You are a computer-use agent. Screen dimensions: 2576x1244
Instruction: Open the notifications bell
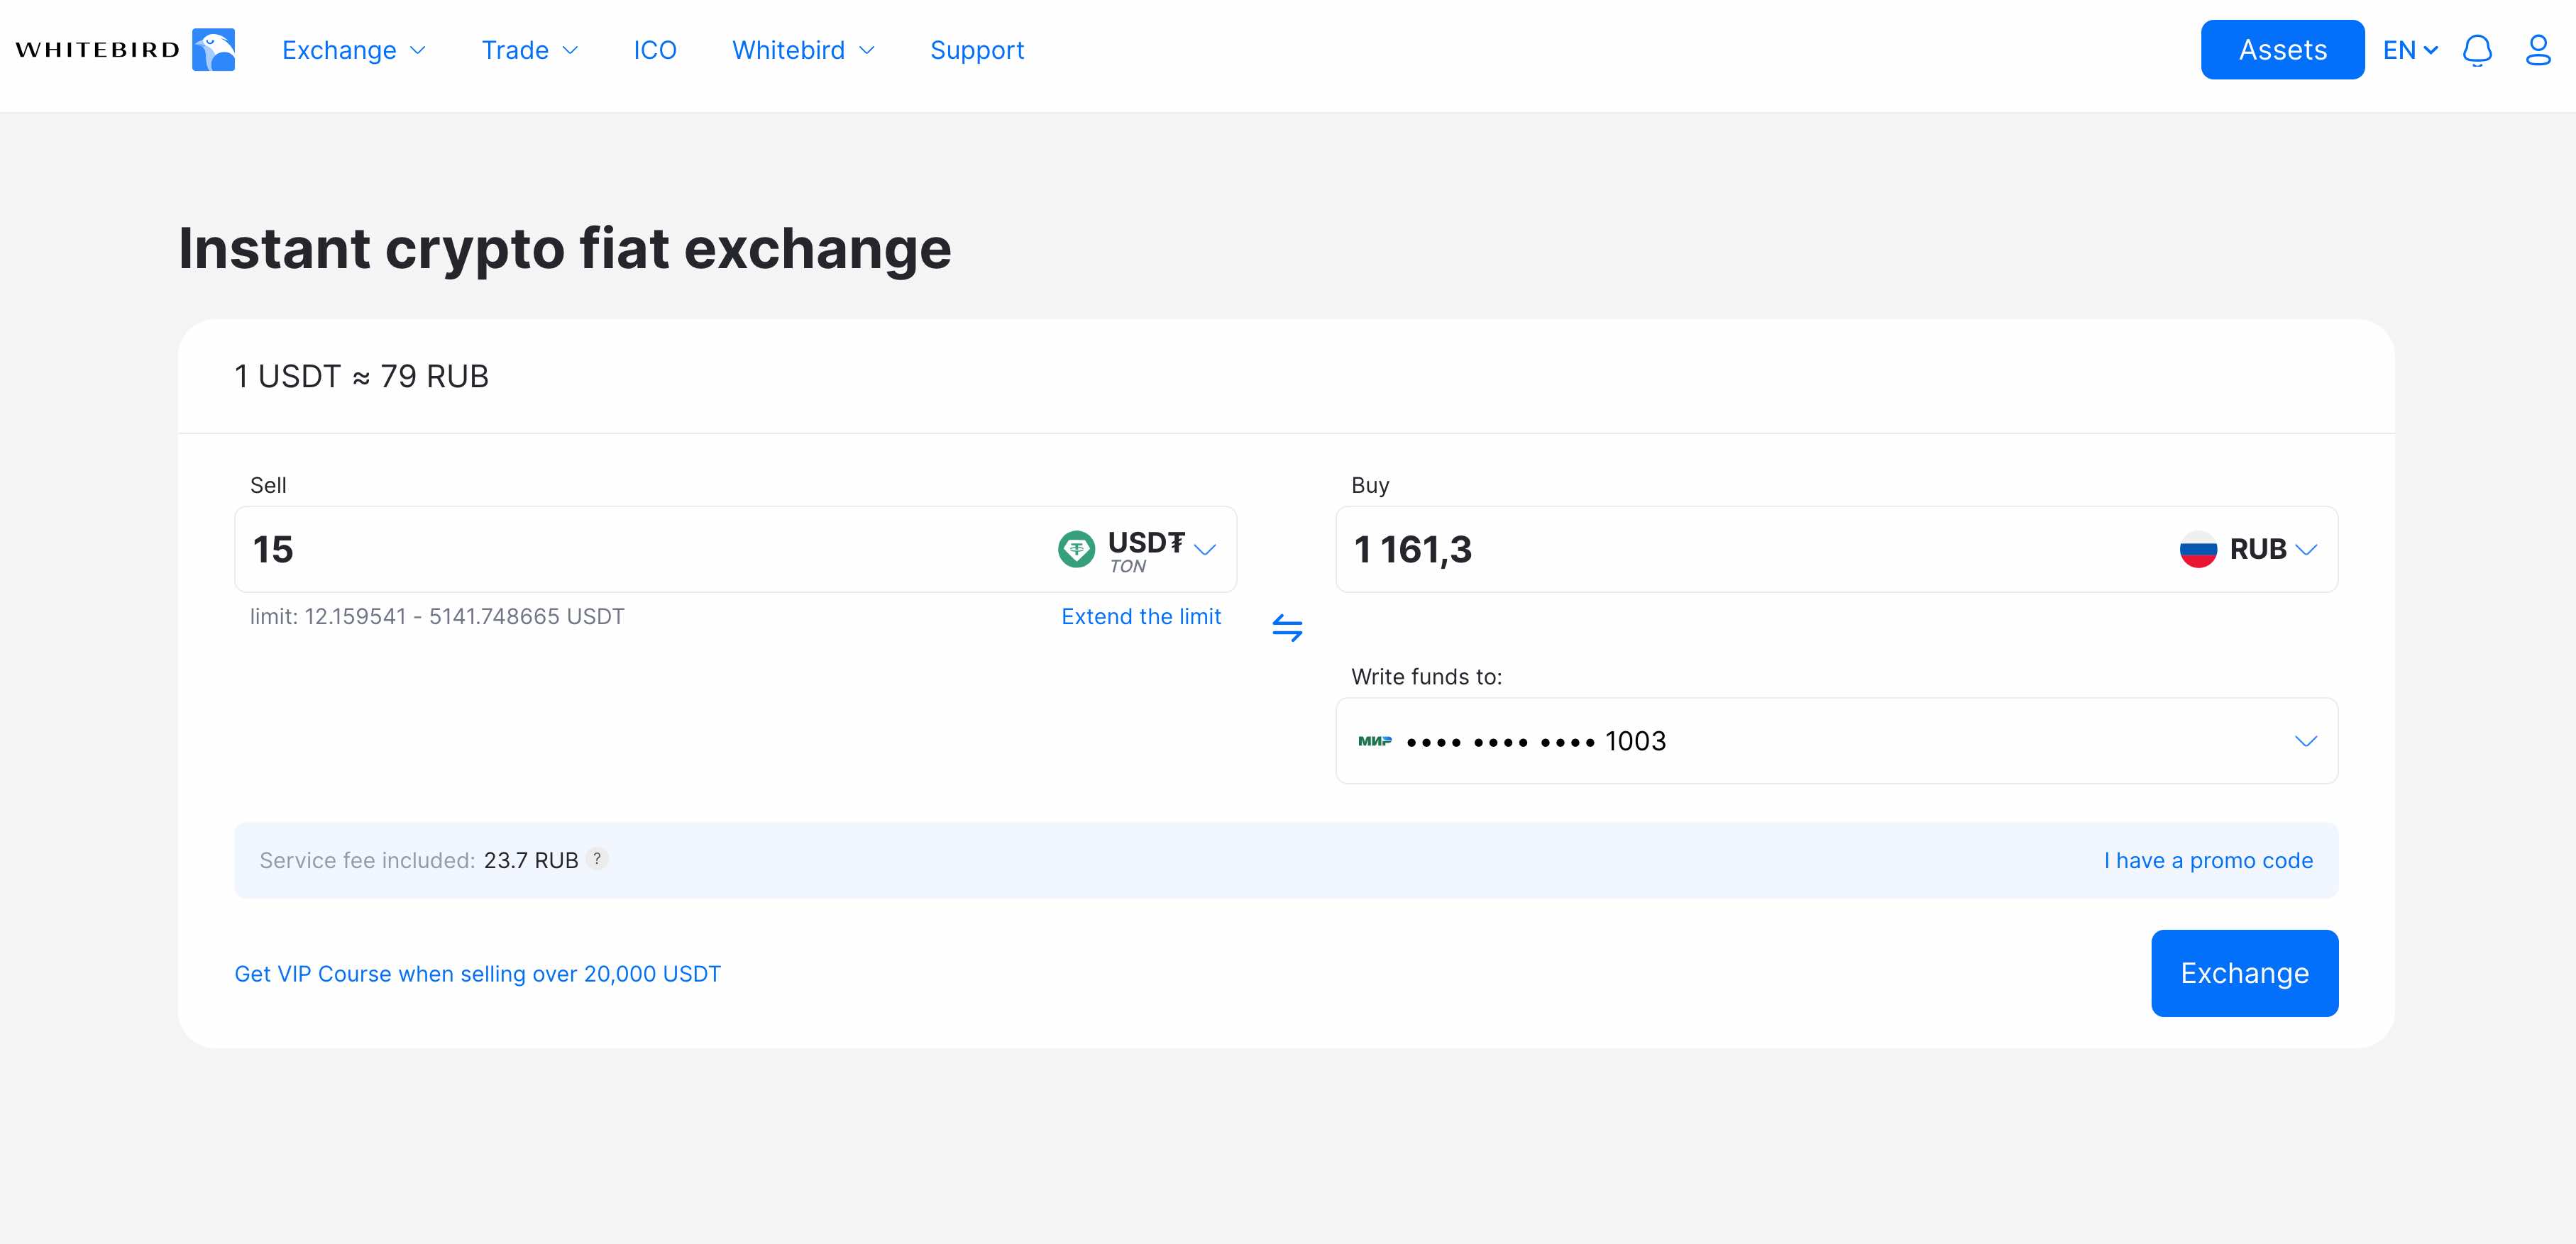click(x=2476, y=50)
